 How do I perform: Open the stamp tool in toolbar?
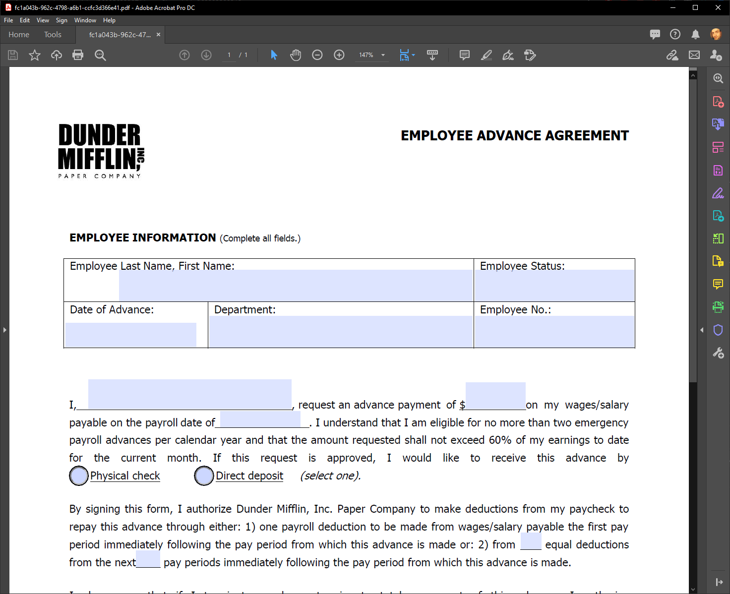pyautogui.click(x=530, y=55)
